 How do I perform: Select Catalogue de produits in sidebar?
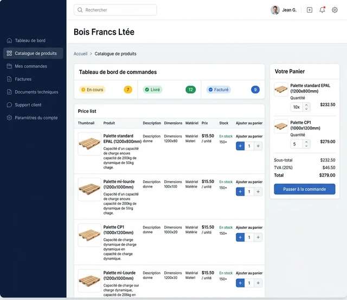[33, 53]
